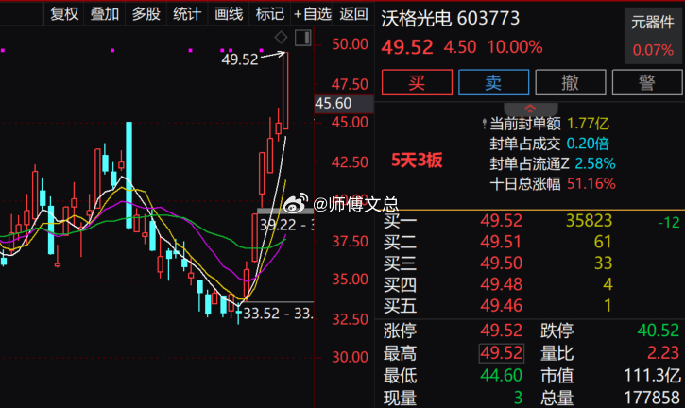Open the 元器件 sector box
This screenshot has width=685, height=408.
pyautogui.click(x=653, y=36)
